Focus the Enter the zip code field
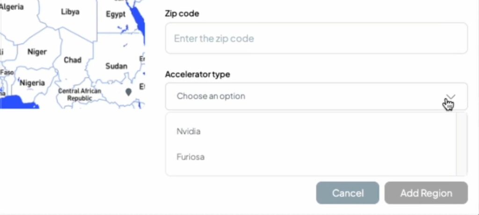This screenshot has width=479, height=215. tap(316, 38)
